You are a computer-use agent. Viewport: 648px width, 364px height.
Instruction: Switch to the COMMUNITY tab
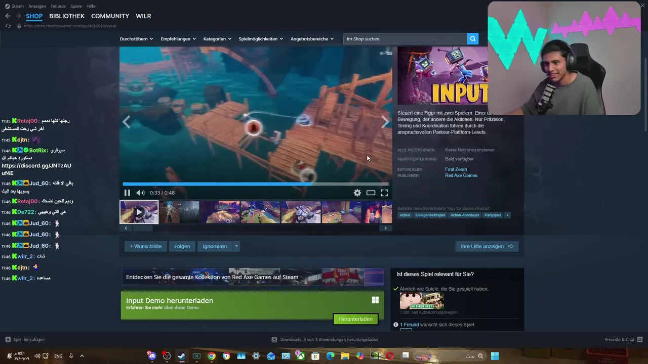(x=110, y=16)
